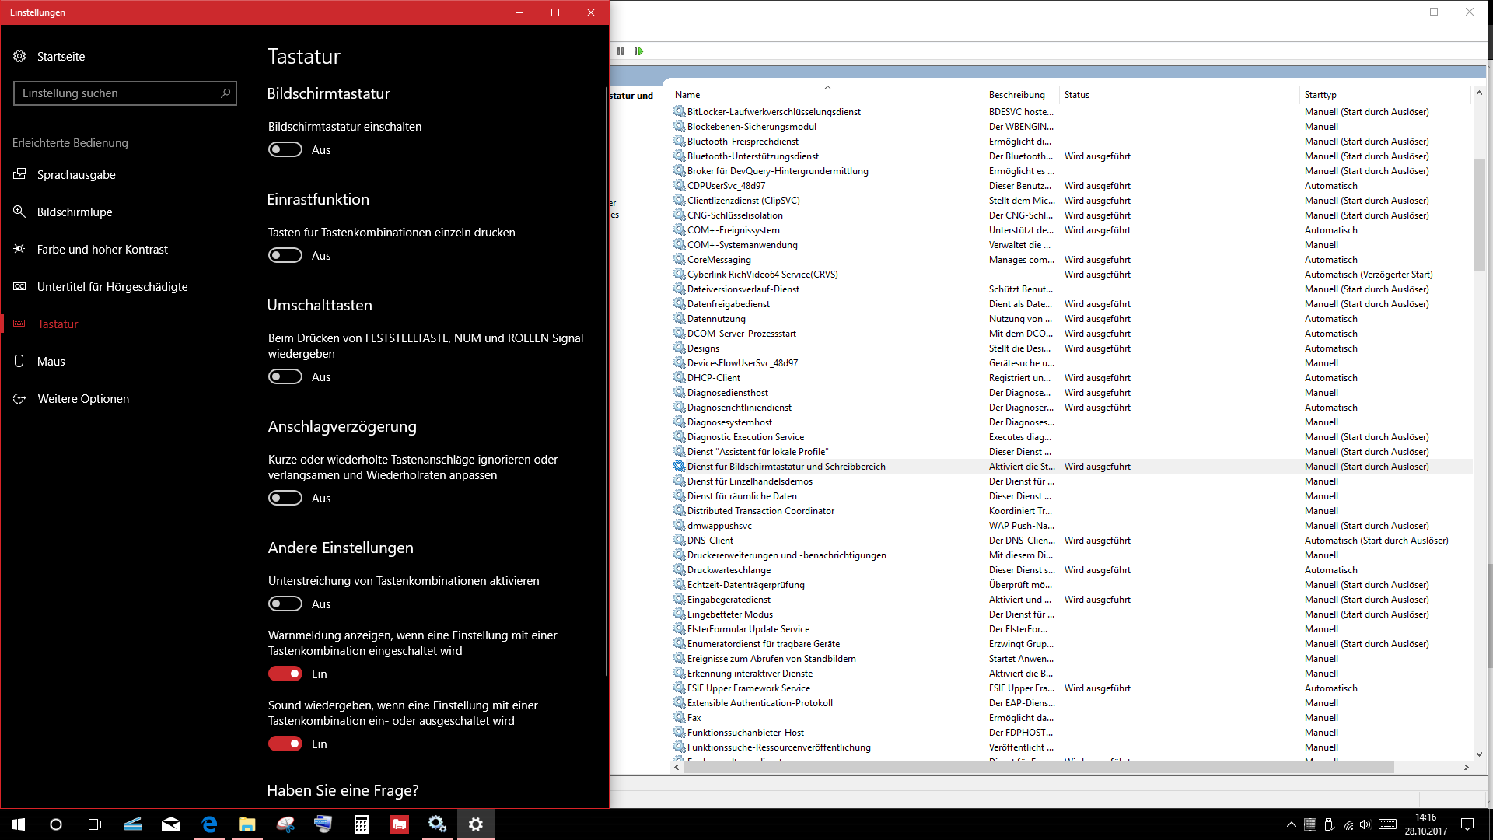
Task: Click the scroll-down arrow of the Services list
Action: pos(1479,754)
